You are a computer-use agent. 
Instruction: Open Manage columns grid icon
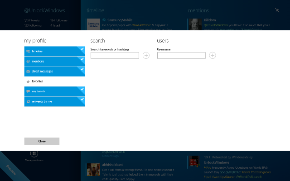click(x=34, y=153)
